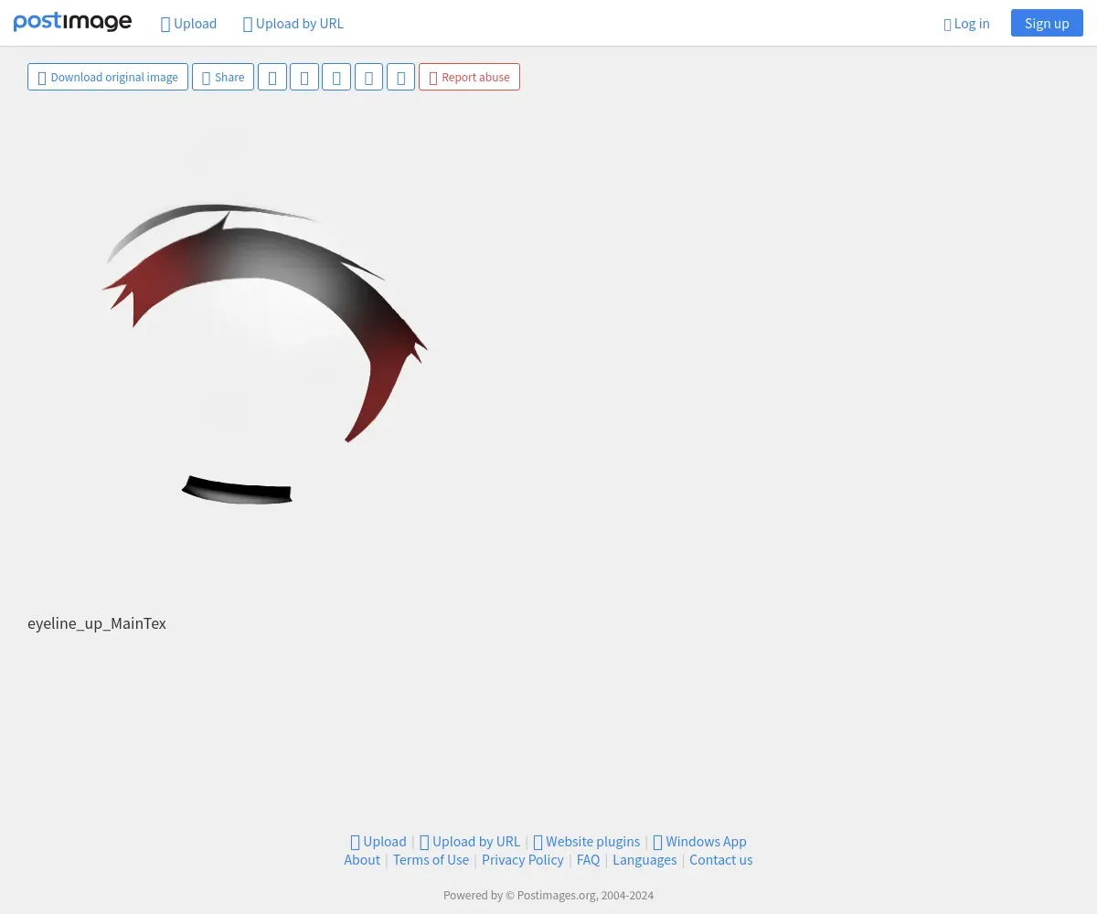
Task: Click the icon button immediately left of Report abuse
Action: click(400, 77)
